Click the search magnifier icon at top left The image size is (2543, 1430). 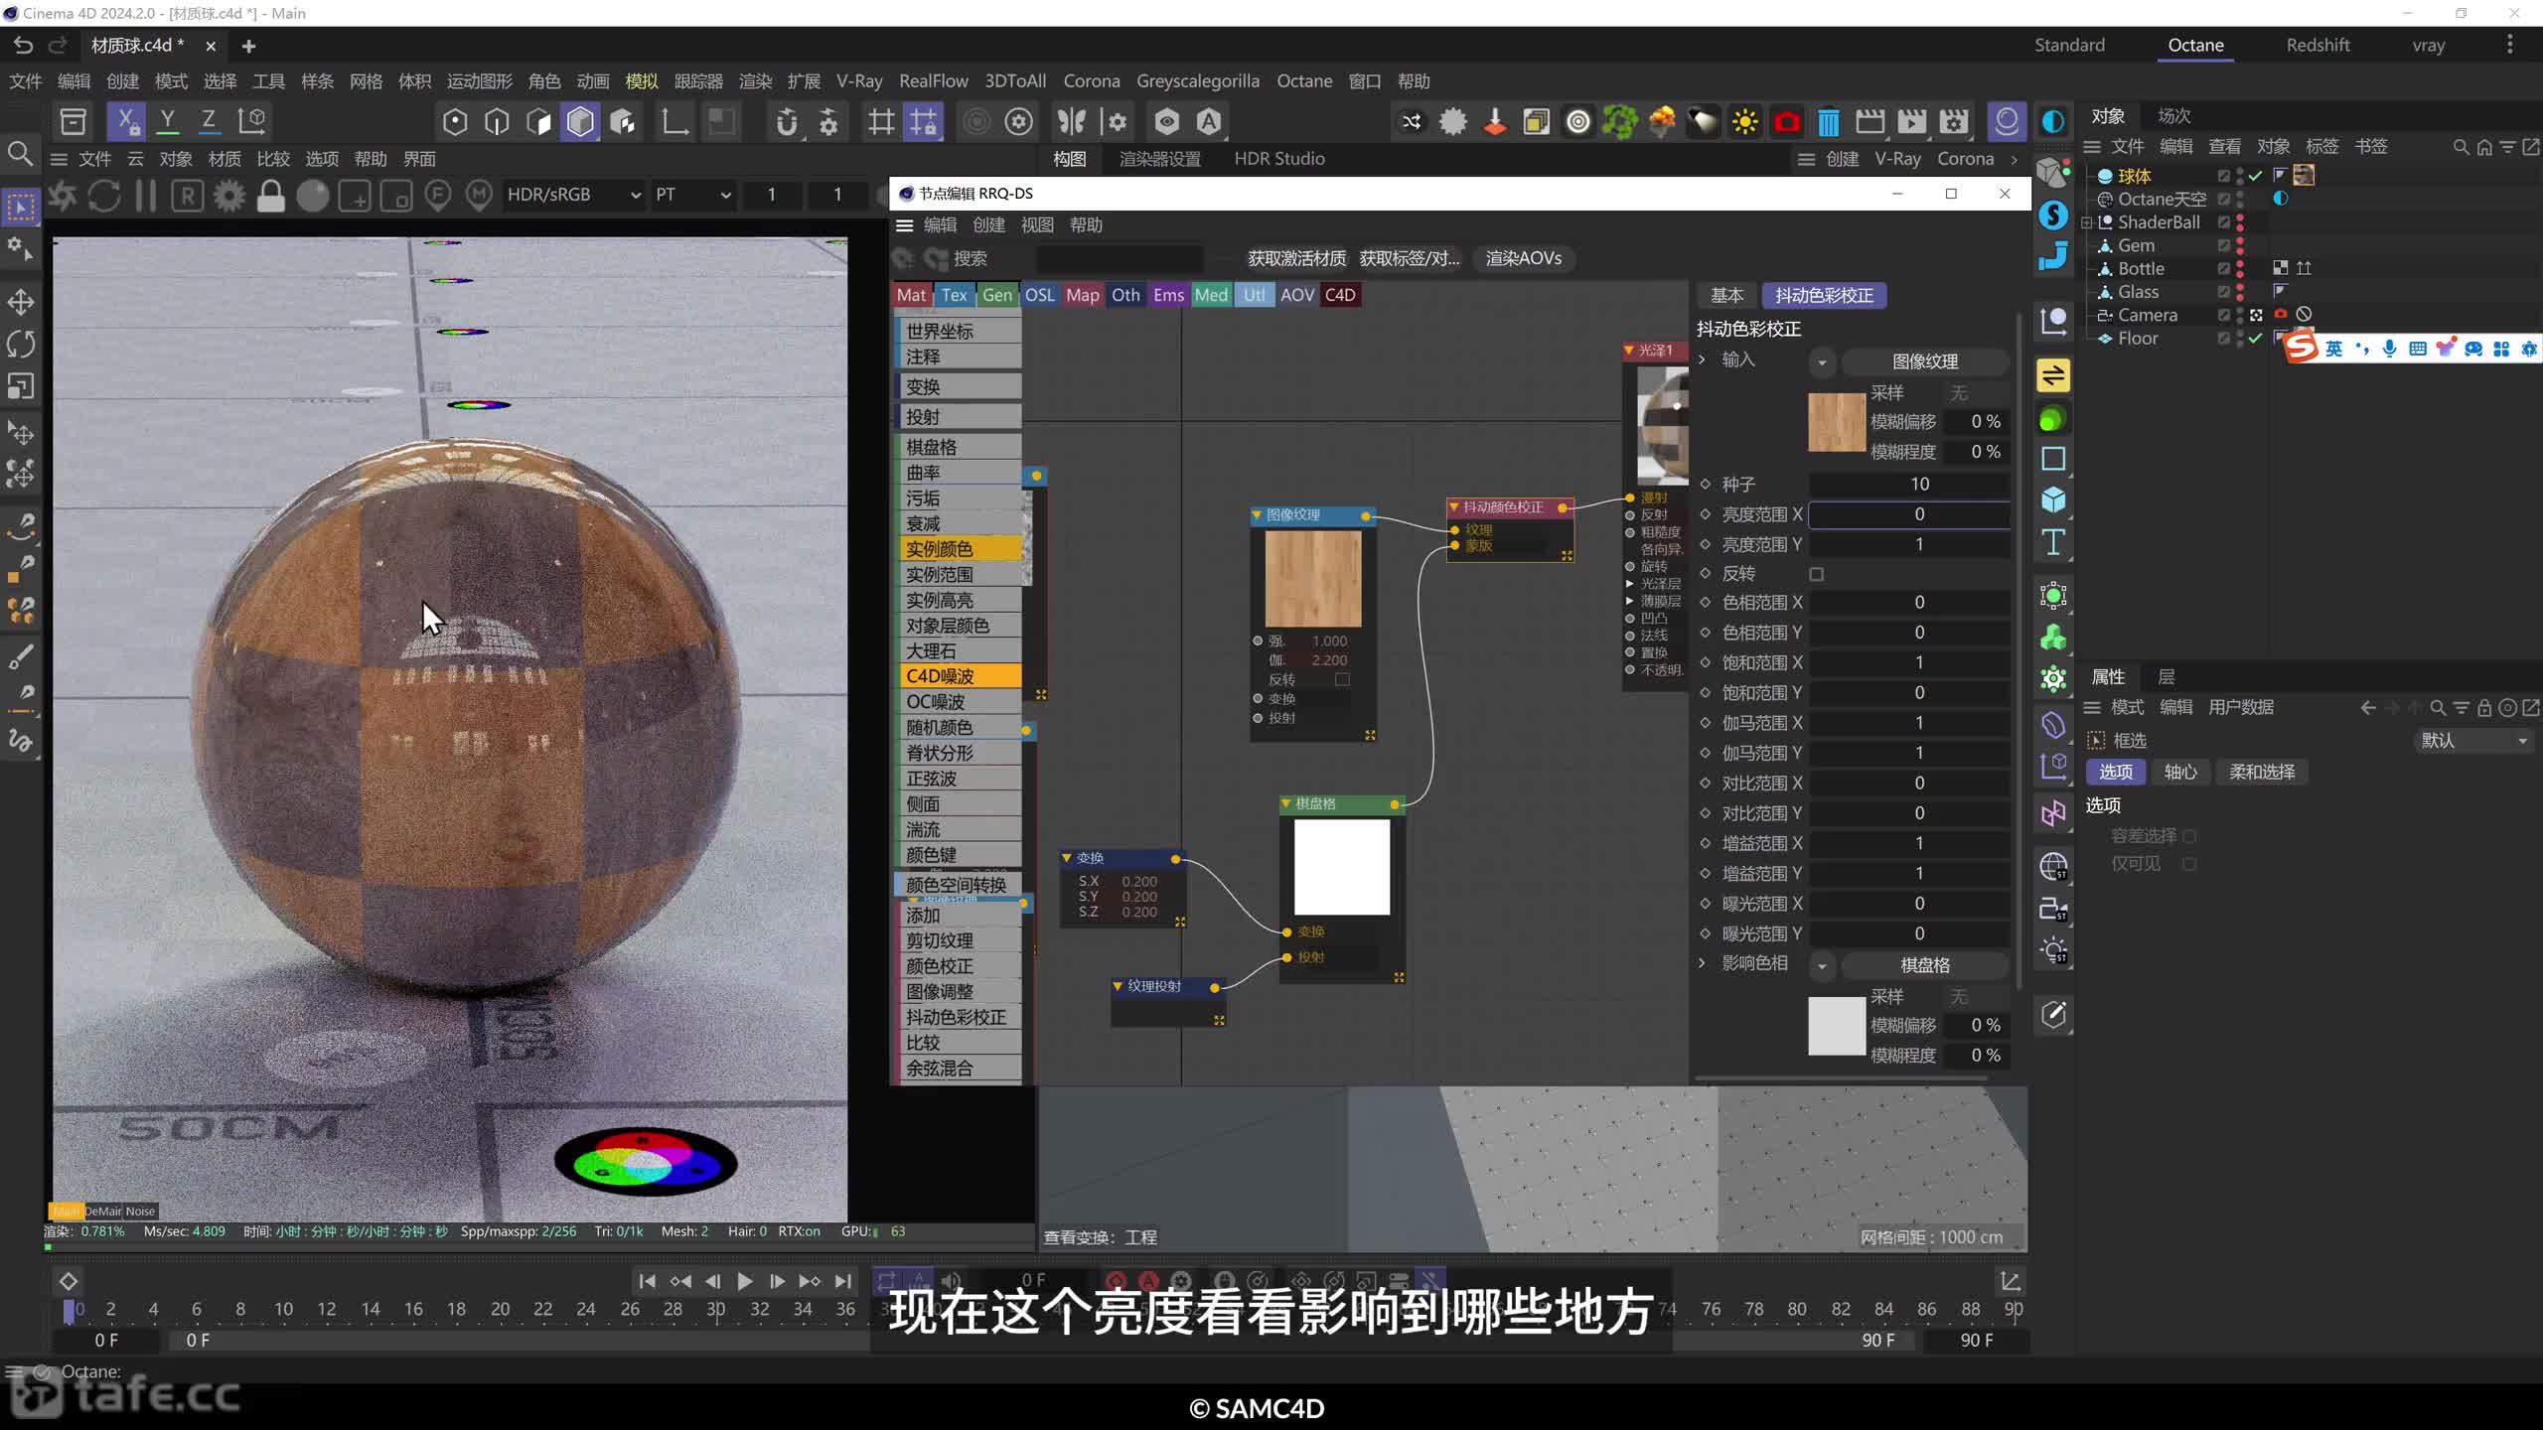tap(20, 153)
